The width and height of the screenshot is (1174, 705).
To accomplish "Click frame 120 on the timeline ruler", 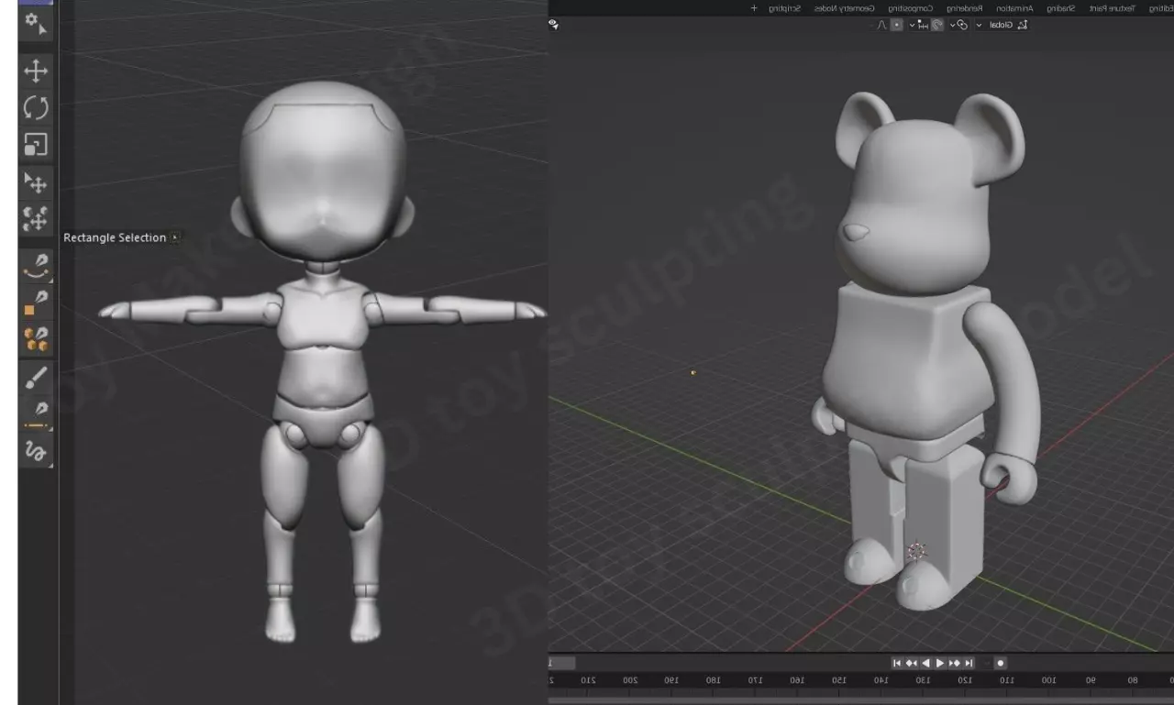I will [964, 680].
